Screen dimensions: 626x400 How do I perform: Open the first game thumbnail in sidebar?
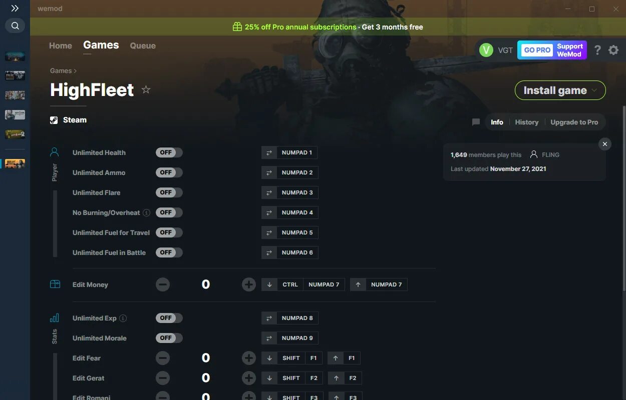15,56
